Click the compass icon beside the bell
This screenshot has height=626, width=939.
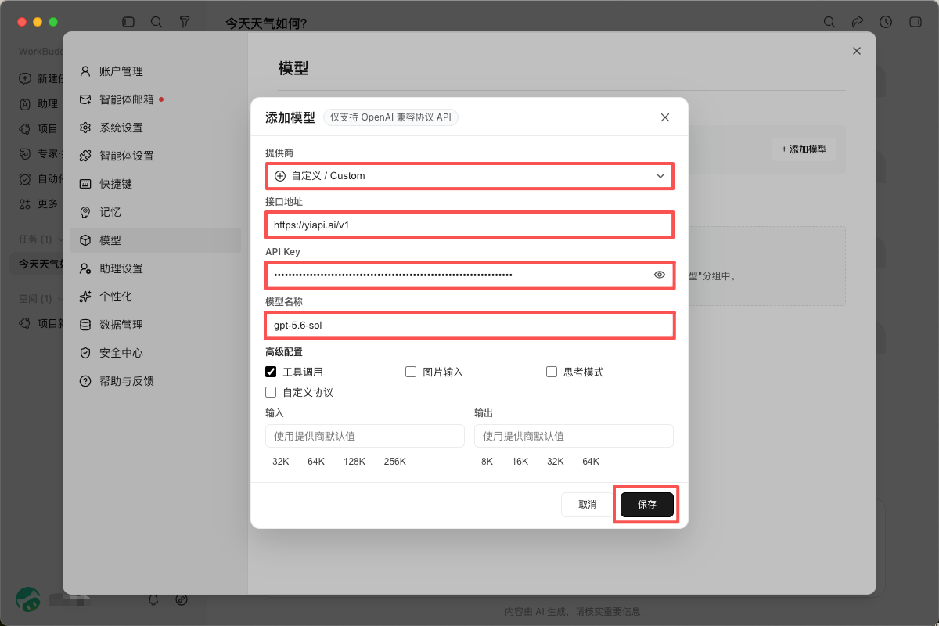tap(182, 599)
